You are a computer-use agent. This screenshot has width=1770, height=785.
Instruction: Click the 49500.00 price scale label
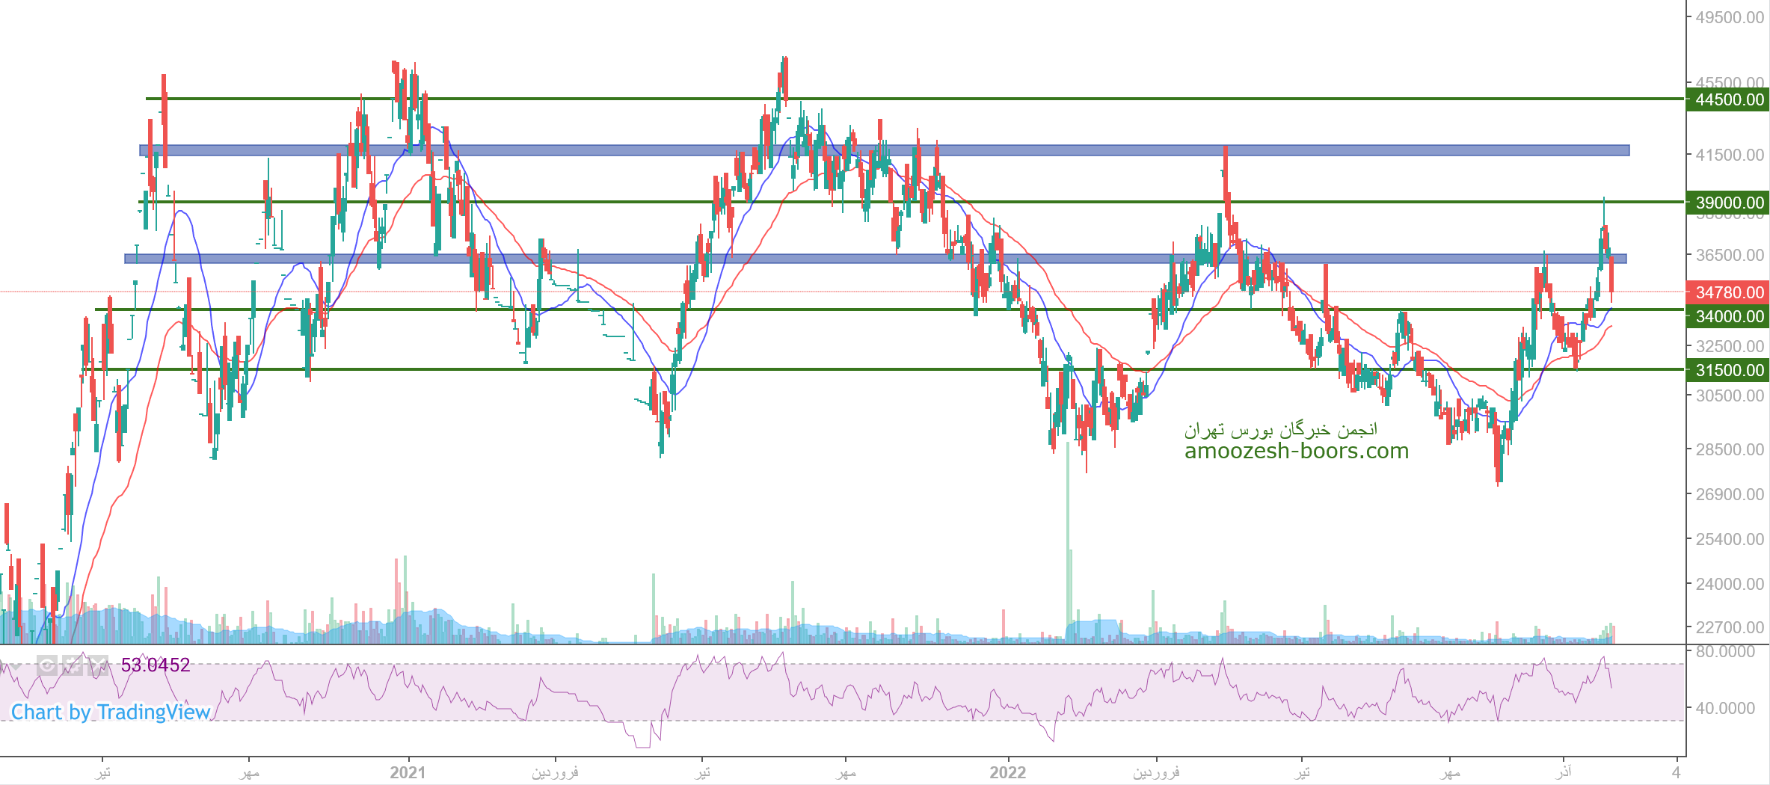click(1729, 17)
